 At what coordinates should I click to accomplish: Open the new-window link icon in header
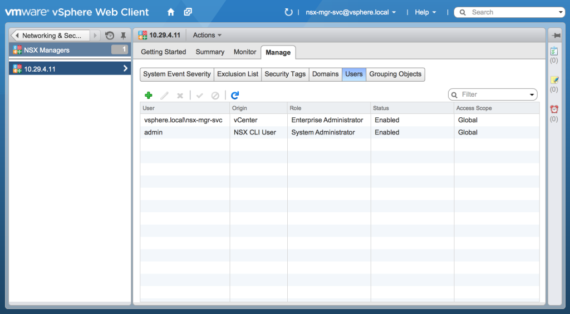(188, 12)
